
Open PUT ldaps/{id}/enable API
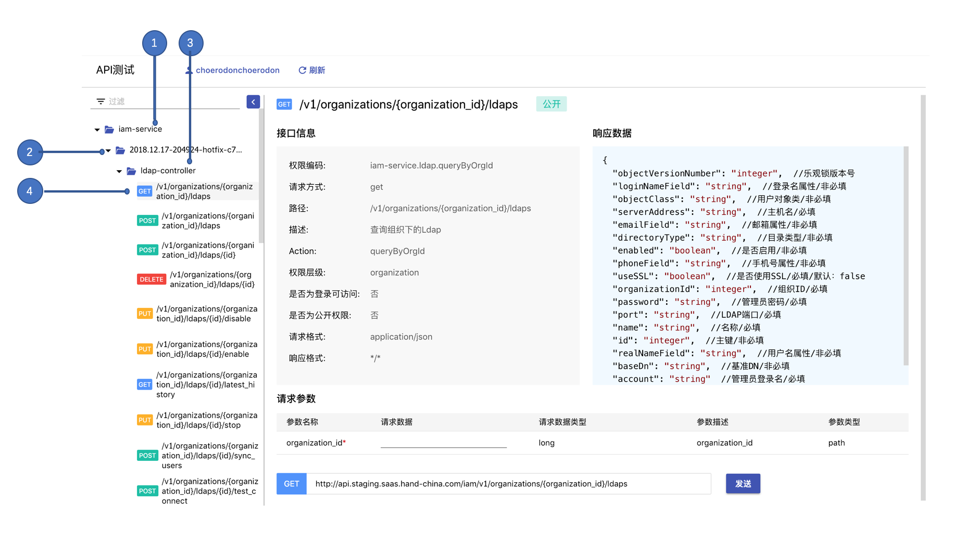click(x=207, y=349)
